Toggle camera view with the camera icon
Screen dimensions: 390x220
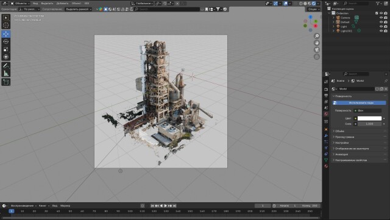pos(317,50)
